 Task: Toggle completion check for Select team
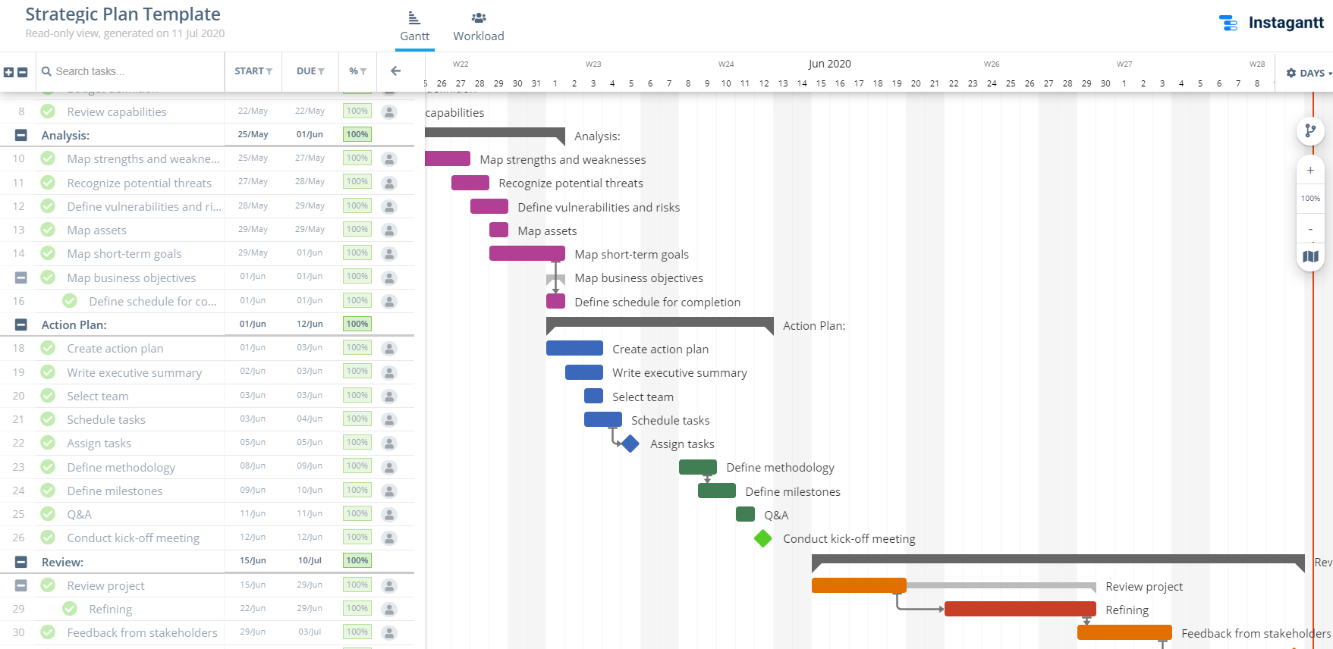click(x=48, y=396)
